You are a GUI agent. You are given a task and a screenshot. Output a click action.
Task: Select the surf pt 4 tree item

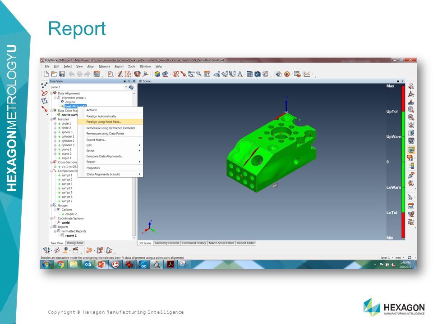[x=67, y=188]
